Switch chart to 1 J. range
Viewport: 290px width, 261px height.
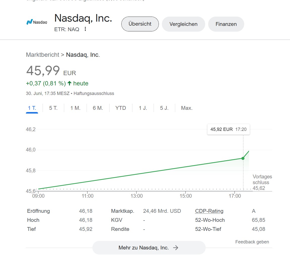143,108
